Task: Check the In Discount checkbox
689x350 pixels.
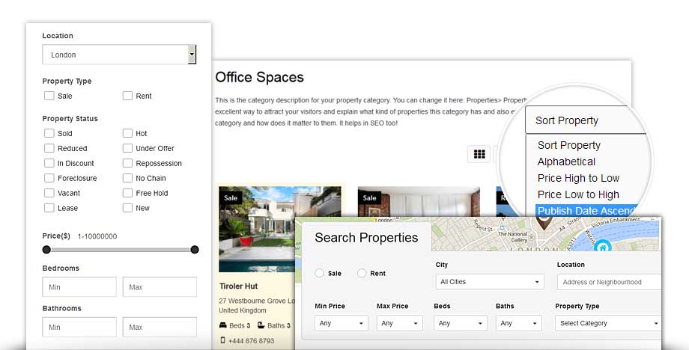Action: [49, 163]
